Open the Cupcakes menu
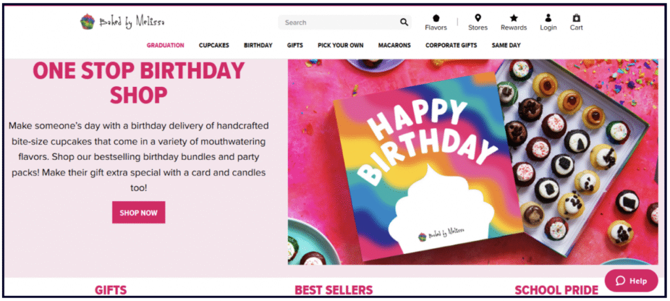The width and height of the screenshot is (670, 301). click(x=214, y=46)
